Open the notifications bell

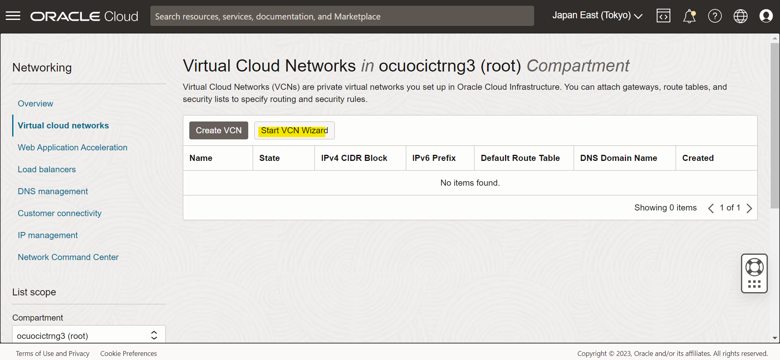[x=689, y=16]
